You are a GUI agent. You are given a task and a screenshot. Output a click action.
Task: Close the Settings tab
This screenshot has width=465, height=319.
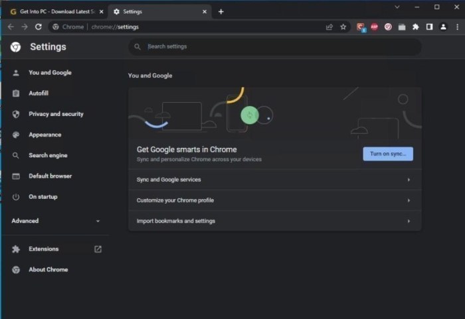click(205, 11)
